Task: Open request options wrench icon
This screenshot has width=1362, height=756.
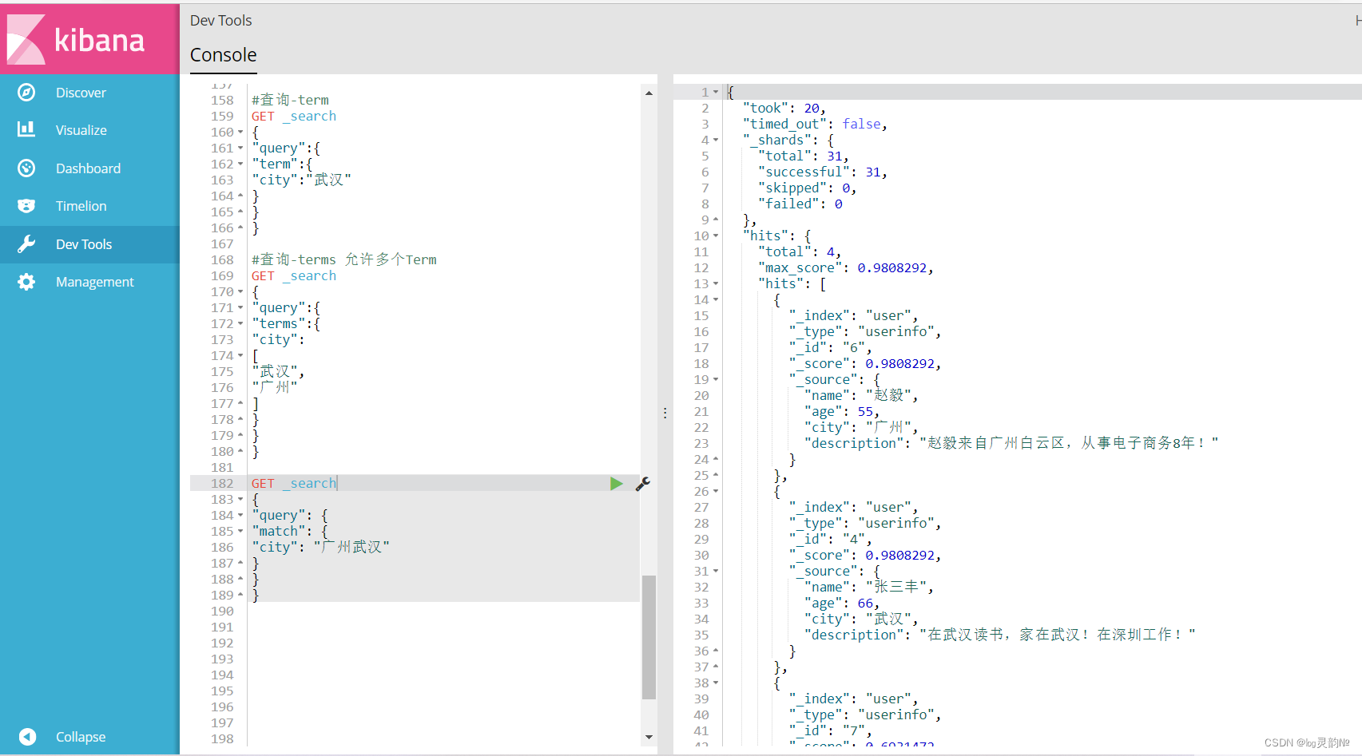Action: pyautogui.click(x=642, y=483)
